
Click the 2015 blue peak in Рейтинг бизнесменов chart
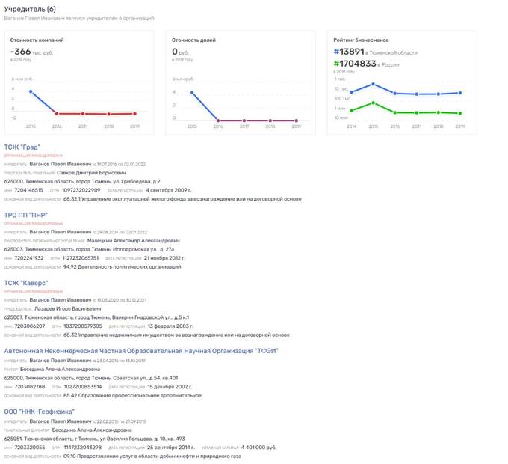tap(374, 84)
